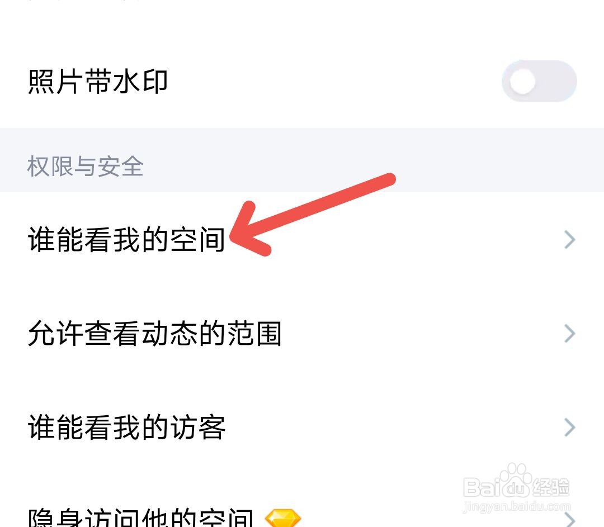This screenshot has height=527, width=604.
Task: Open chevron next to 谁能看我的访客
Action: pyautogui.click(x=570, y=428)
